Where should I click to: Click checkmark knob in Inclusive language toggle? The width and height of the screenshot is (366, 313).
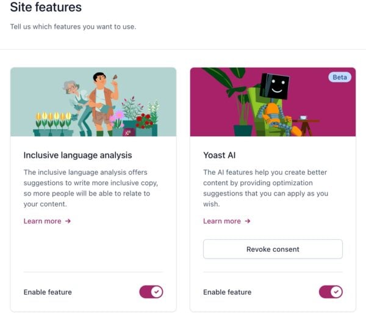(157, 292)
